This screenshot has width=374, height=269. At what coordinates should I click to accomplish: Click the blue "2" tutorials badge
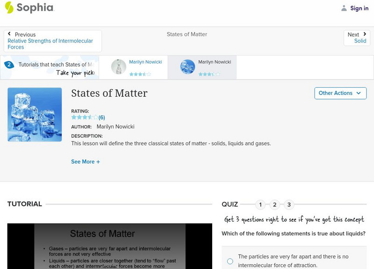[8, 65]
